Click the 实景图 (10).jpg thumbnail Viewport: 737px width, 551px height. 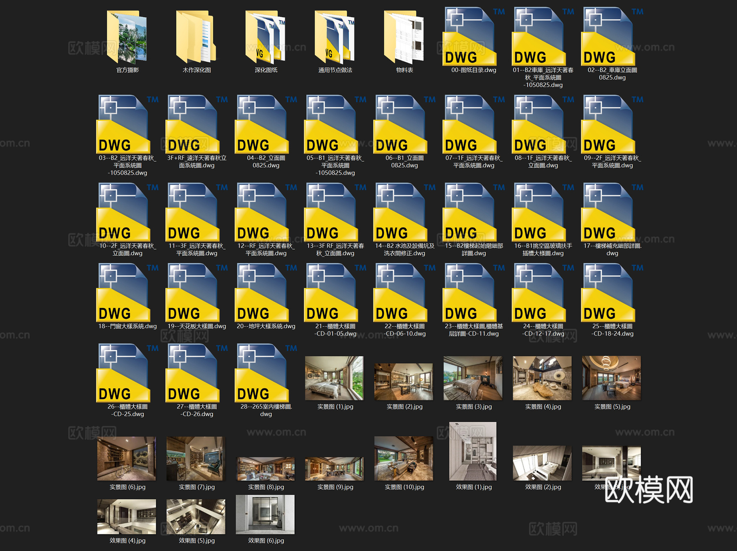tap(404, 458)
